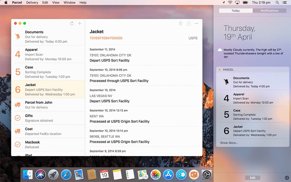The width and height of the screenshot is (291, 182).
Task: Click Apparel entry in Parcel widget
Action: click(x=253, y=98)
